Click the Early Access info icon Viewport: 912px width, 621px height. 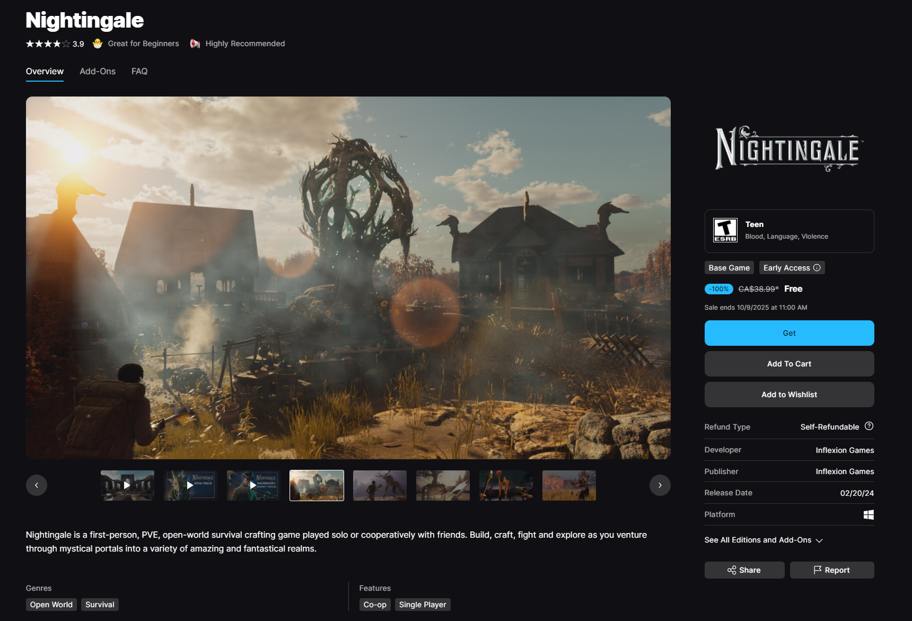click(816, 268)
